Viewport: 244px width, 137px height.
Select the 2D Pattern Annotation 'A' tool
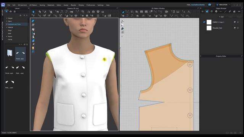pos(184,12)
